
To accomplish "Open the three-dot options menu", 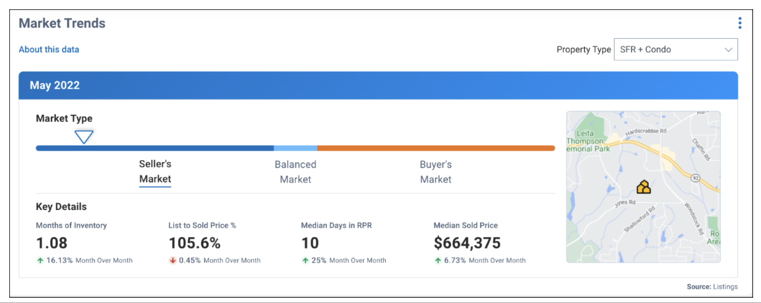I will click(x=740, y=23).
